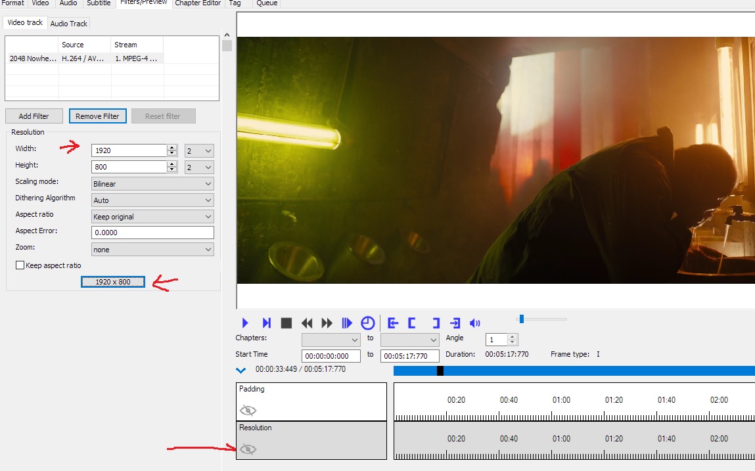Switch to the Audio tab

pos(68,3)
